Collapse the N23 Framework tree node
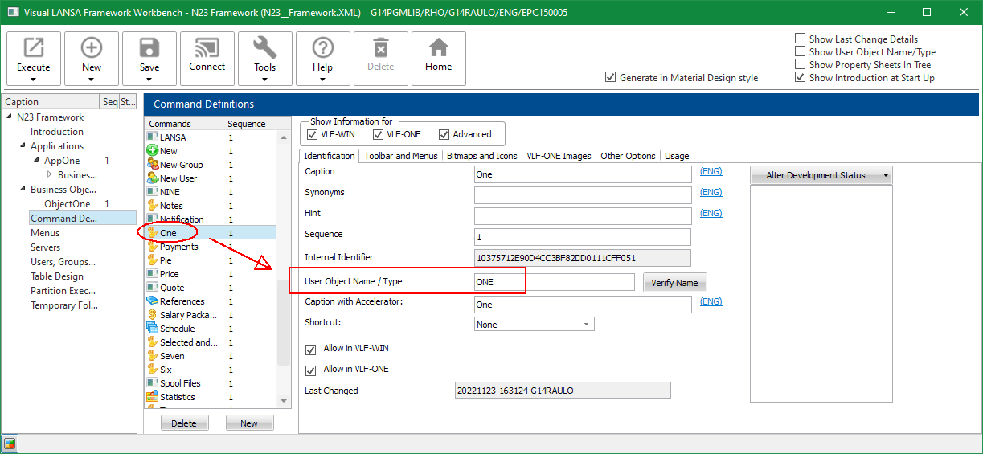This screenshot has height=454, width=983. [9, 117]
